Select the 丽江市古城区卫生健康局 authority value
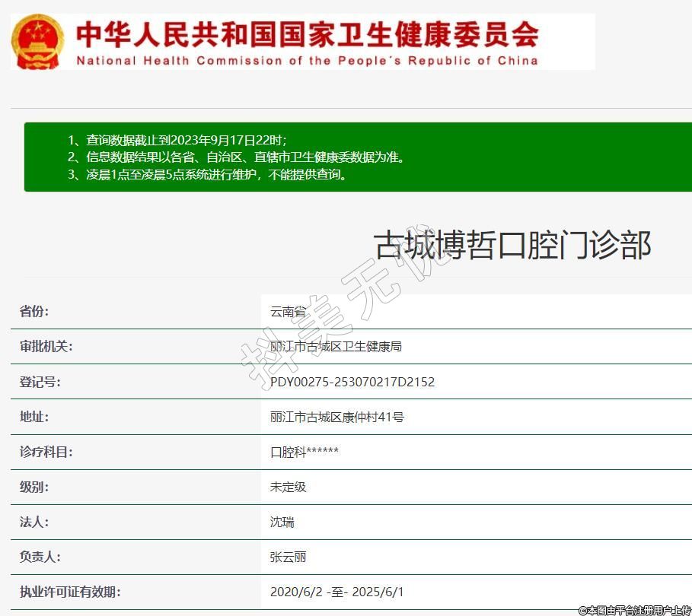This screenshot has width=692, height=616. pos(336,346)
